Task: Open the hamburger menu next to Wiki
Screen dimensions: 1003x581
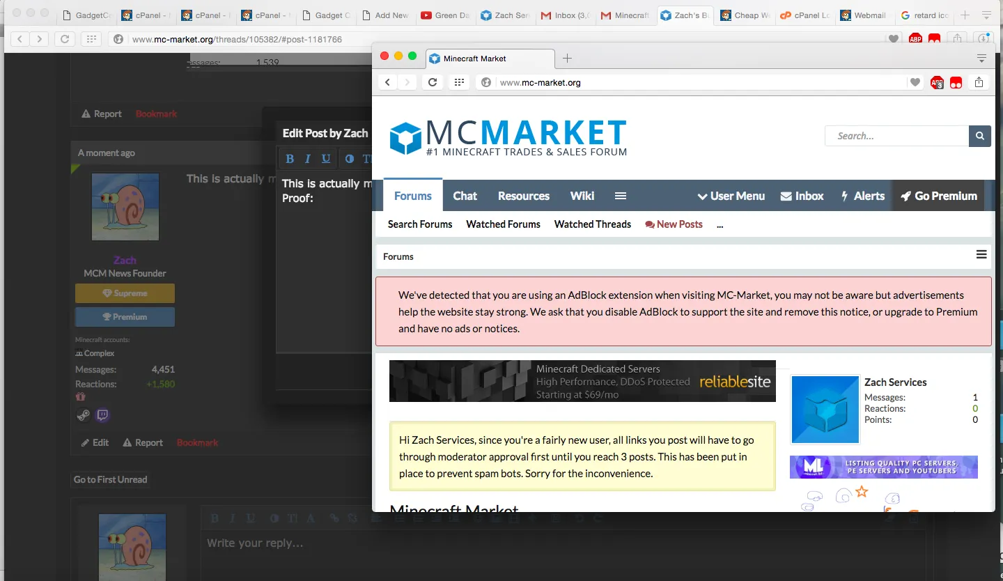Action: (621, 196)
